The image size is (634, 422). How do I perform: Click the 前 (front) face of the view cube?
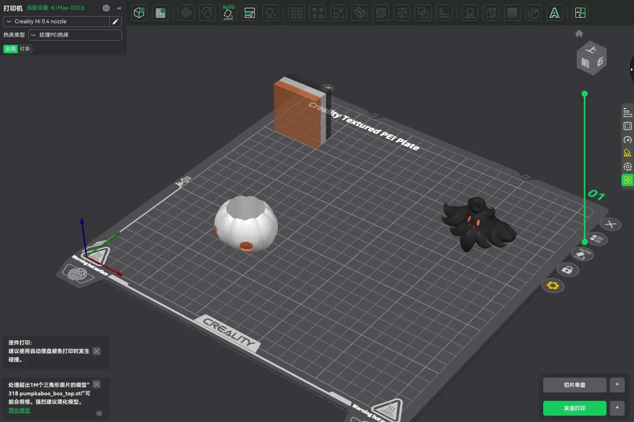585,63
